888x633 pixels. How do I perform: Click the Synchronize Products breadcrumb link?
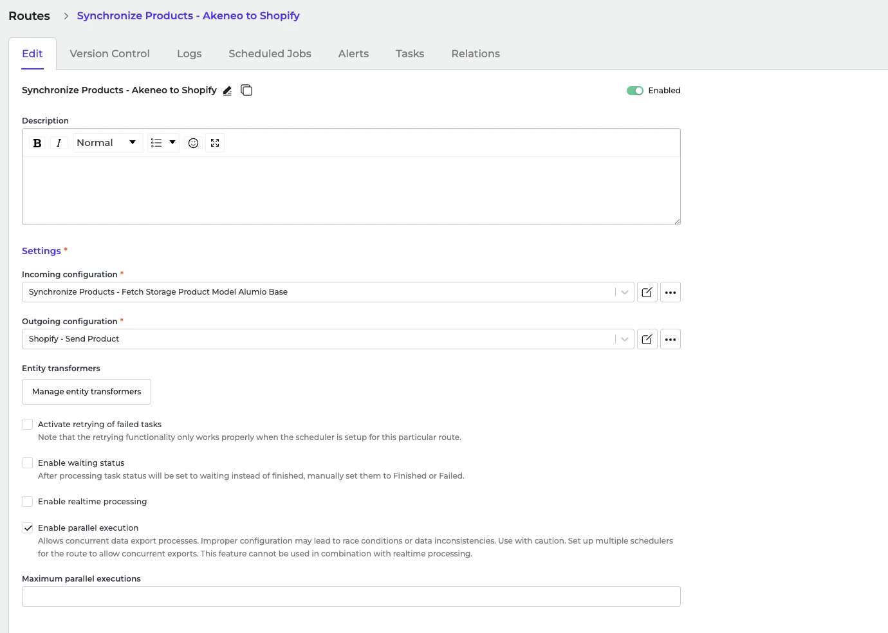click(x=188, y=16)
